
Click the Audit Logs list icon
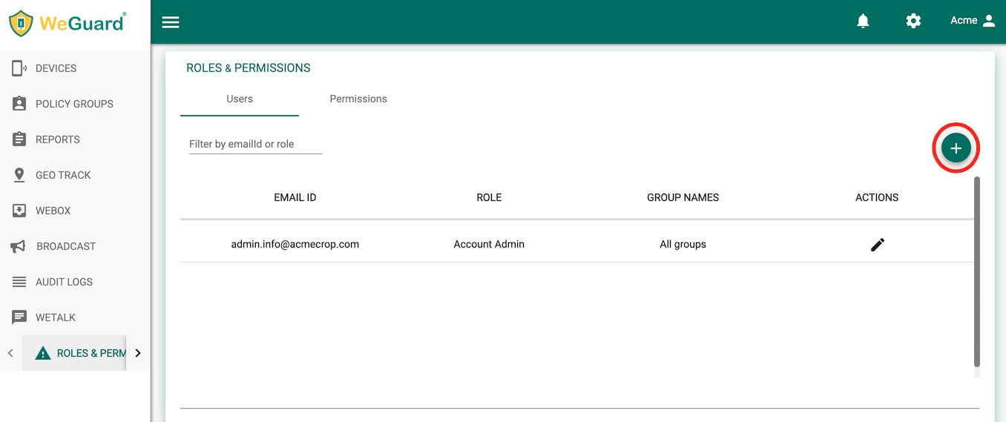pyautogui.click(x=19, y=282)
